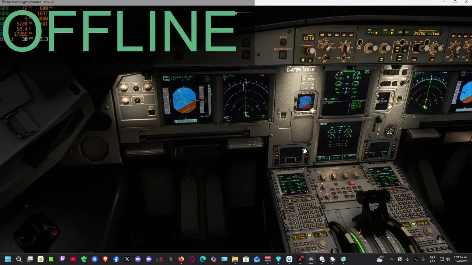Click the SIDE STICK PRIORITY button
472x265 pixels.
pyautogui.click(x=282, y=55)
